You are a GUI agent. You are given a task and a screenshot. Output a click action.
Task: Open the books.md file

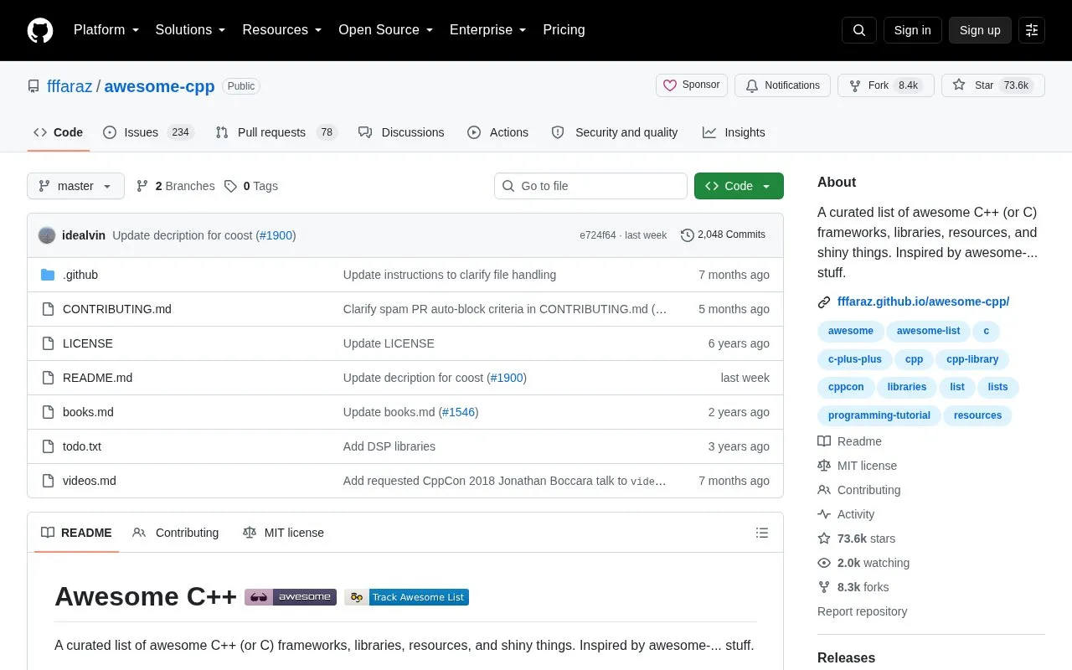88,412
